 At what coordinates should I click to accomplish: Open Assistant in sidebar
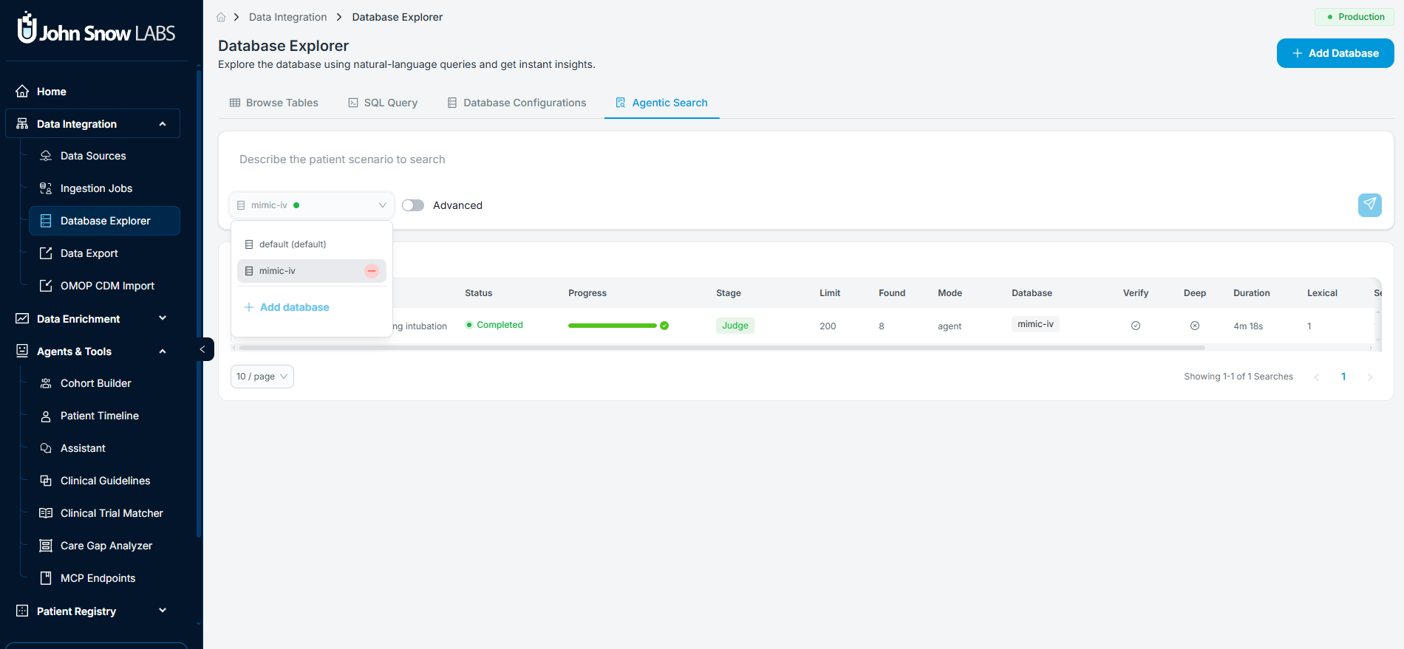83,448
